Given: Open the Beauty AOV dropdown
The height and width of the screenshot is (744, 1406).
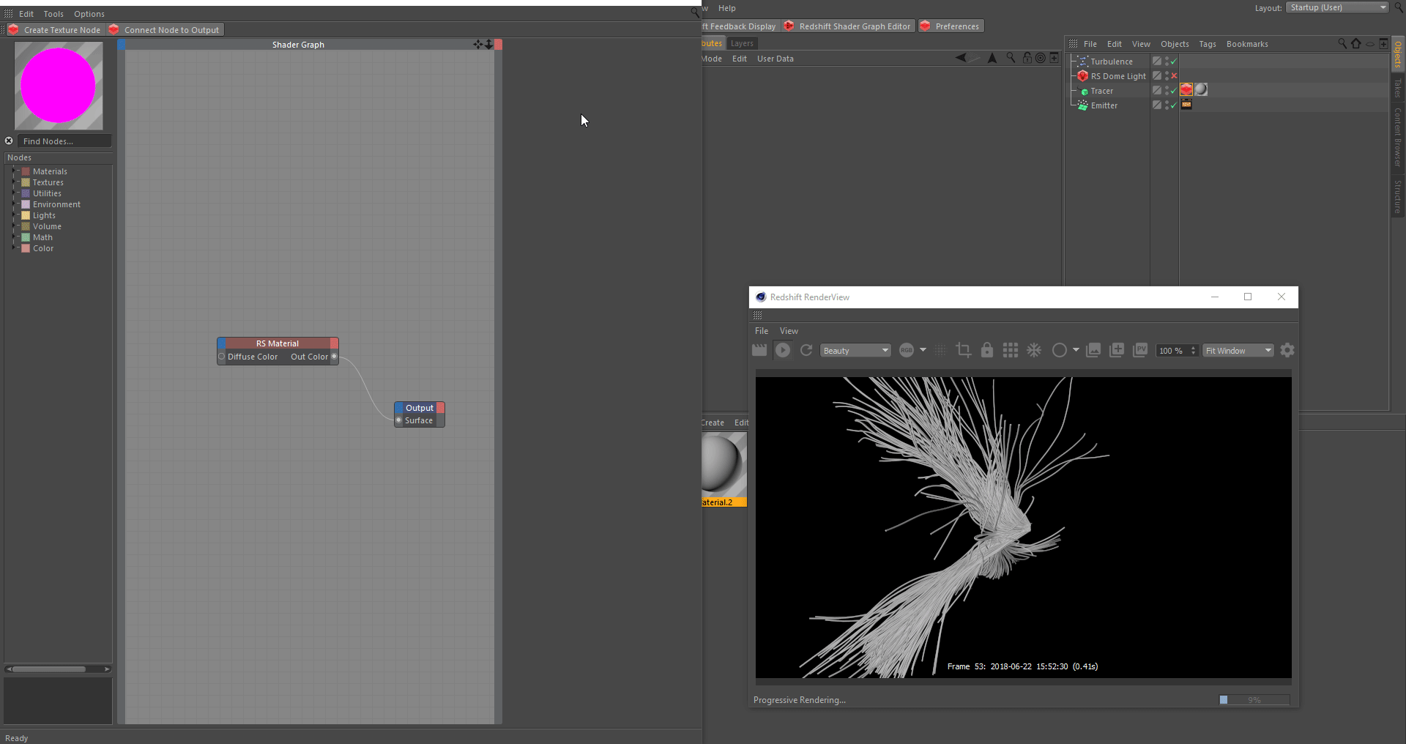Looking at the screenshot, I should tap(855, 351).
